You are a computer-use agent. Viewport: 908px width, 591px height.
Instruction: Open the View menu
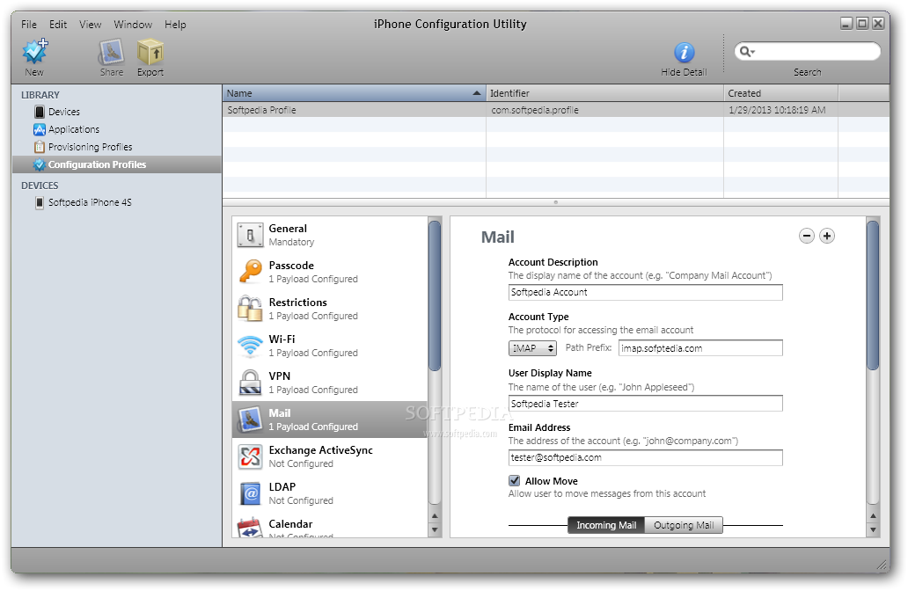tap(91, 25)
